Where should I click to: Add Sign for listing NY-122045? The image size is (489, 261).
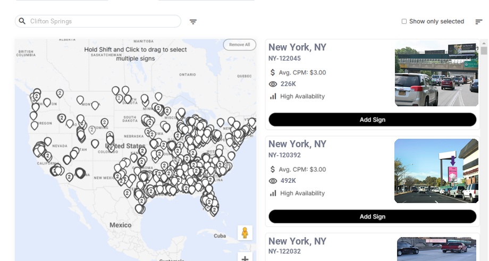[x=372, y=120]
